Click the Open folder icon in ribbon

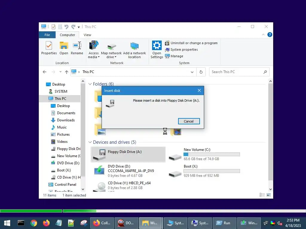tap(64, 48)
